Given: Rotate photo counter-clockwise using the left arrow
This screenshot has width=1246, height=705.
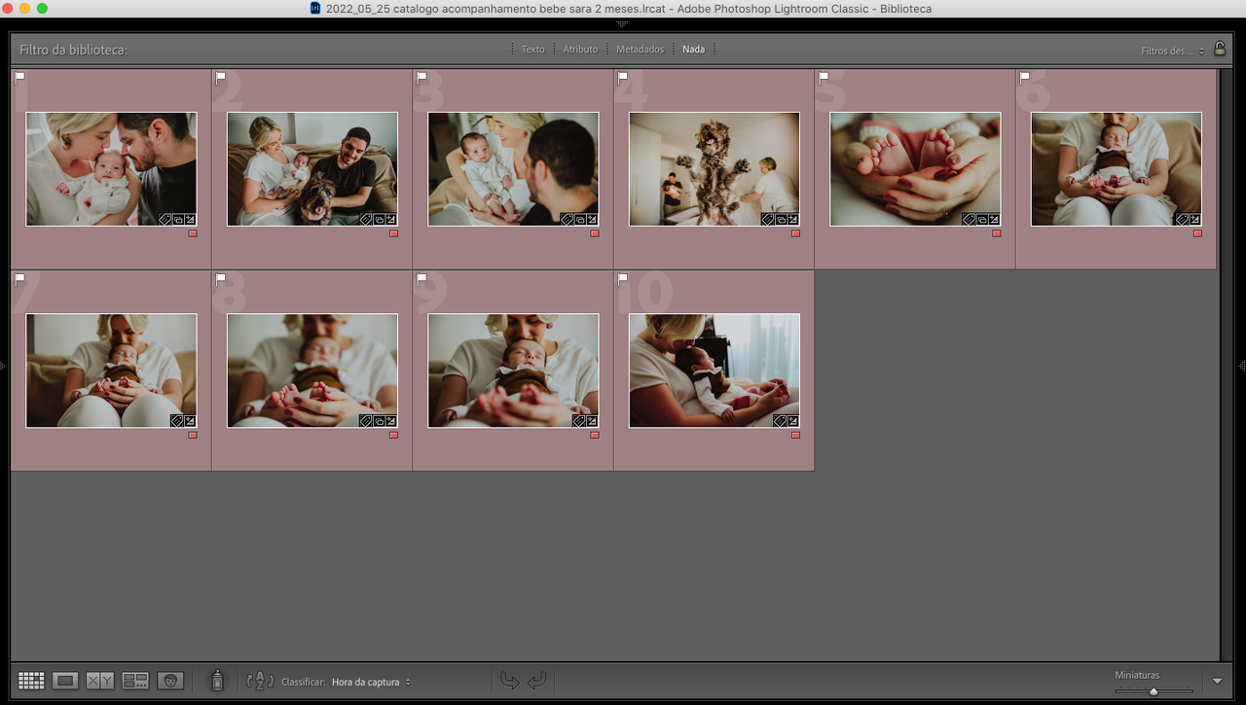Looking at the screenshot, I should click(x=509, y=681).
